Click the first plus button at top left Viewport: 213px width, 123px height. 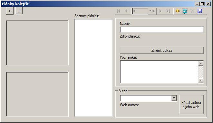pos(10,11)
